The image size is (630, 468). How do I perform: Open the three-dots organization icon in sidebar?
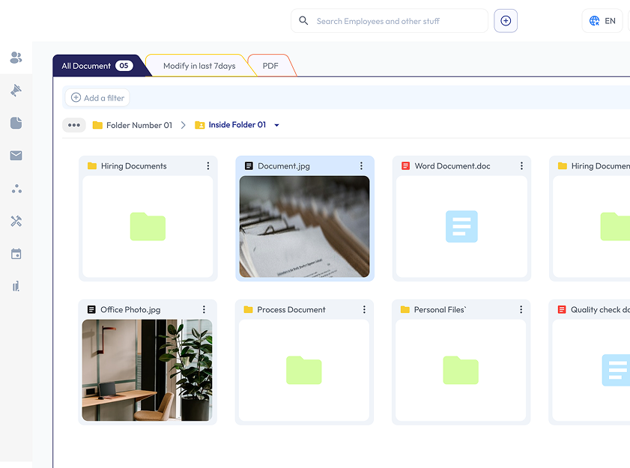(16, 189)
